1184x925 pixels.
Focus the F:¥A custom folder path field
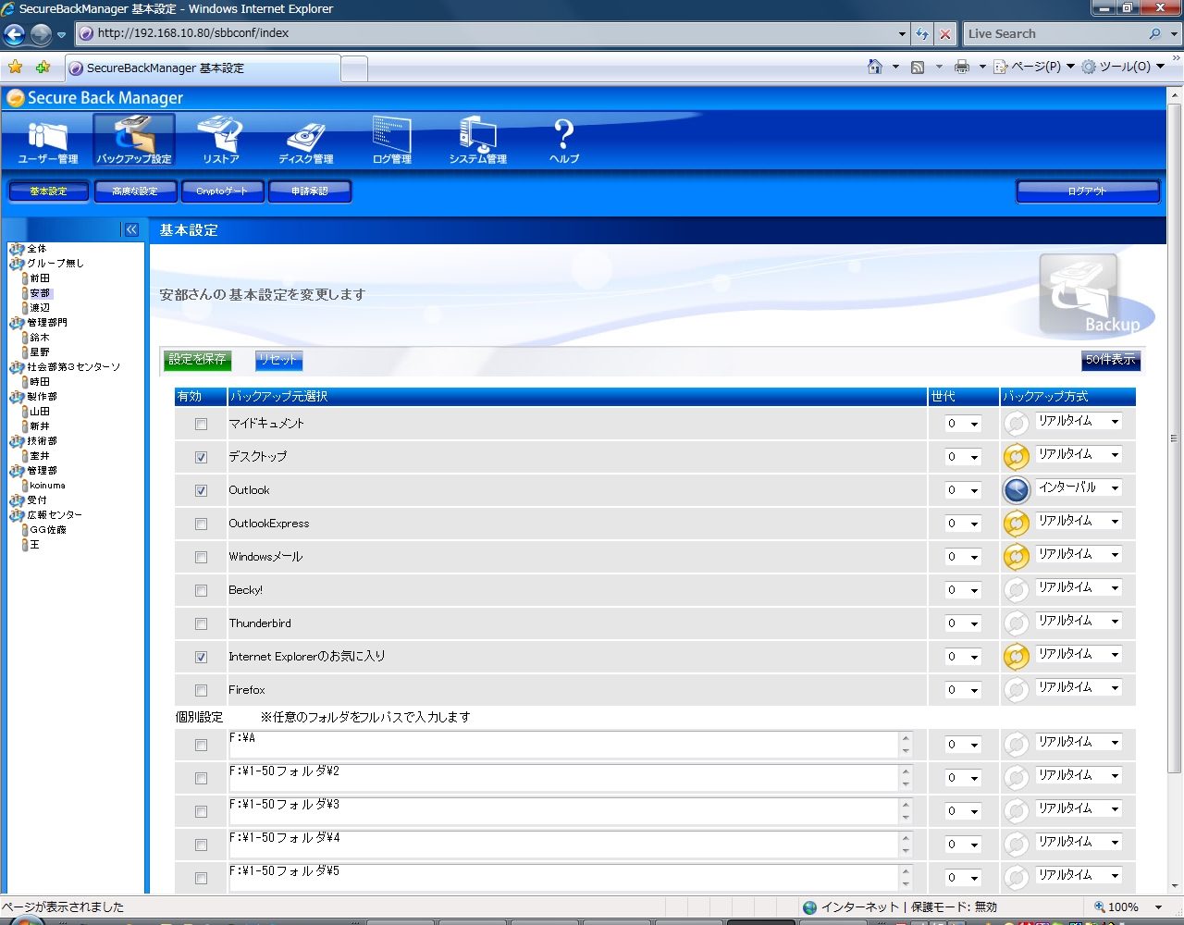click(x=563, y=745)
